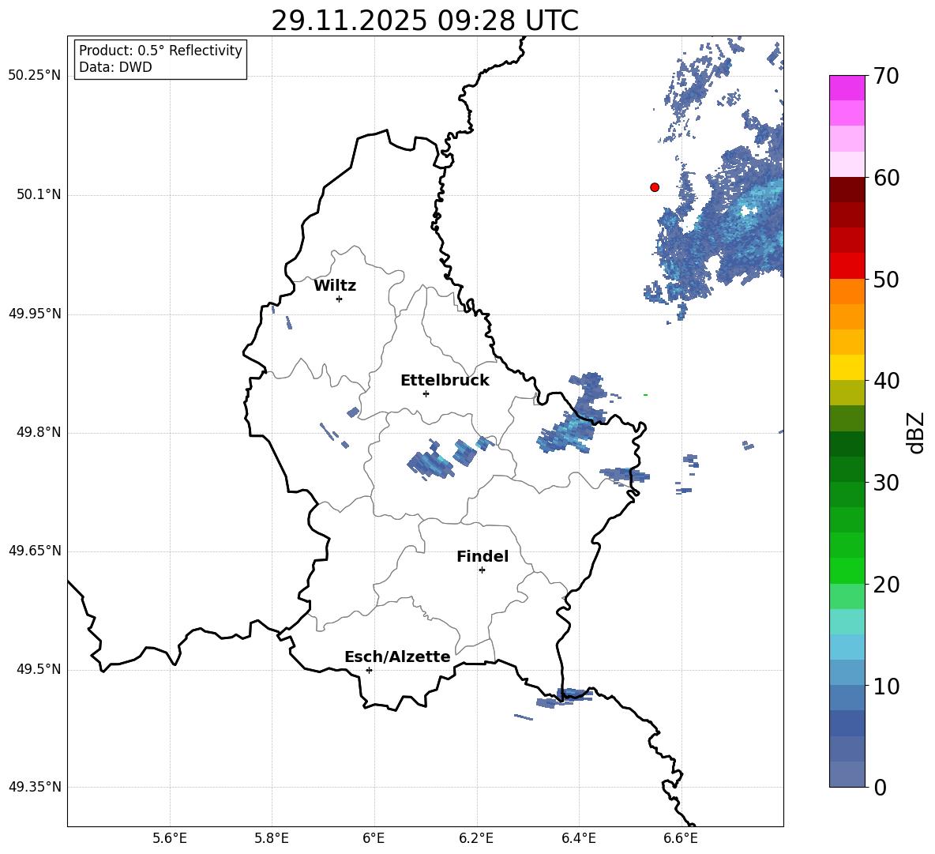Click the colorbar tick label 0
The width and height of the screenshot is (935, 854).
click(880, 788)
